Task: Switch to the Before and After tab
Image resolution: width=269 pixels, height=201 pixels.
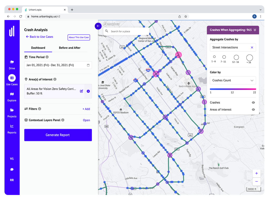Action: [x=69, y=48]
